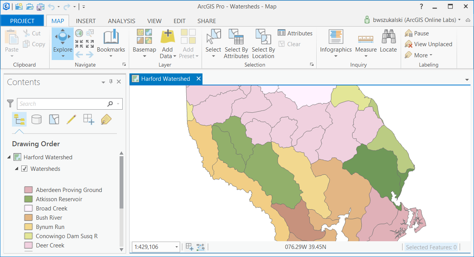Select the Broad Creek legend entry
The image size is (474, 257).
click(52, 208)
